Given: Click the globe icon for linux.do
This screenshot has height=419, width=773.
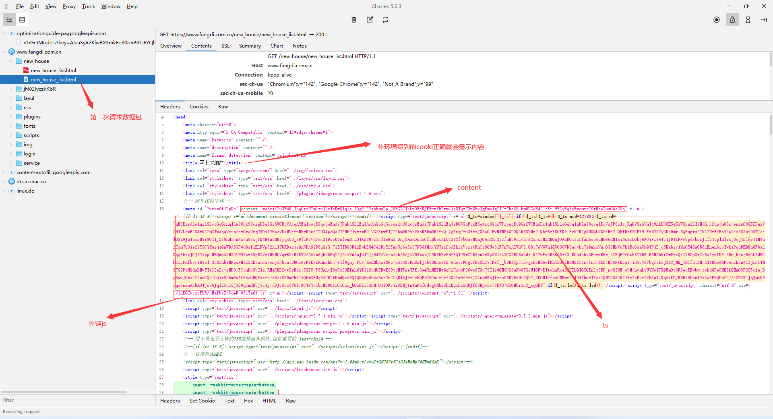Looking at the screenshot, I should tap(12, 191).
